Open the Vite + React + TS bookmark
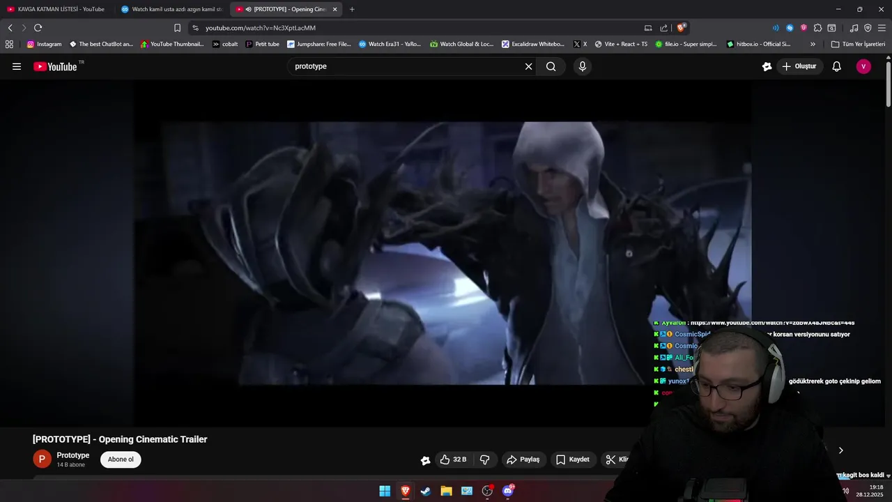892x502 pixels. click(621, 44)
